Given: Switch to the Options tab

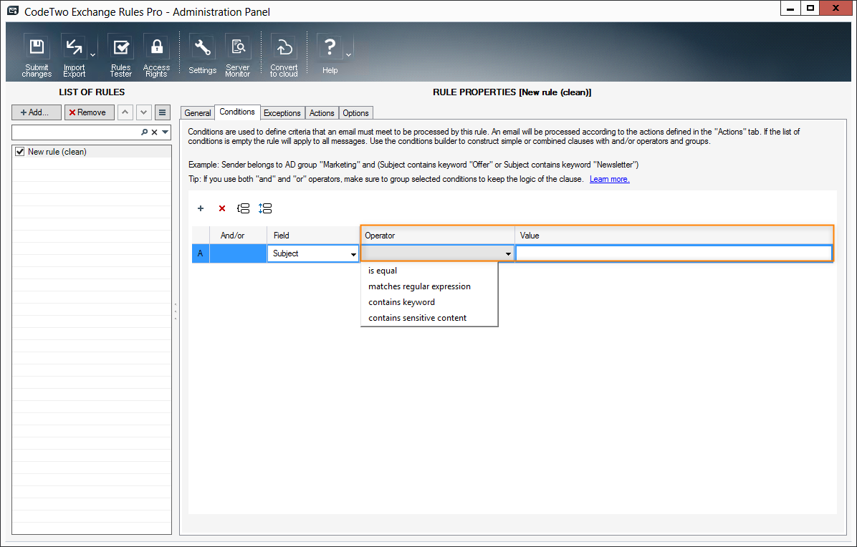Looking at the screenshot, I should 356,113.
